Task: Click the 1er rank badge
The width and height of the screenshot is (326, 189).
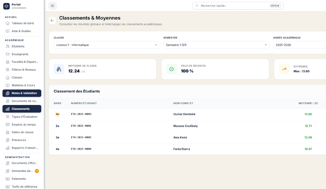Action: [57, 114]
